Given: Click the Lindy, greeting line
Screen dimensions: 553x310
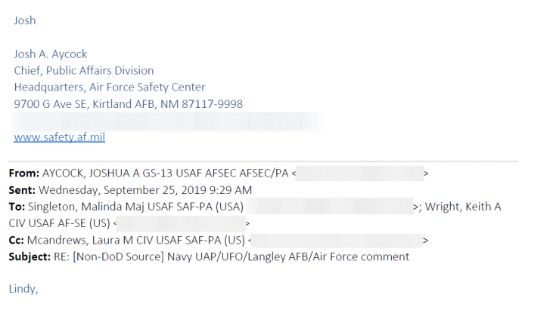Looking at the screenshot, I should point(23,289).
